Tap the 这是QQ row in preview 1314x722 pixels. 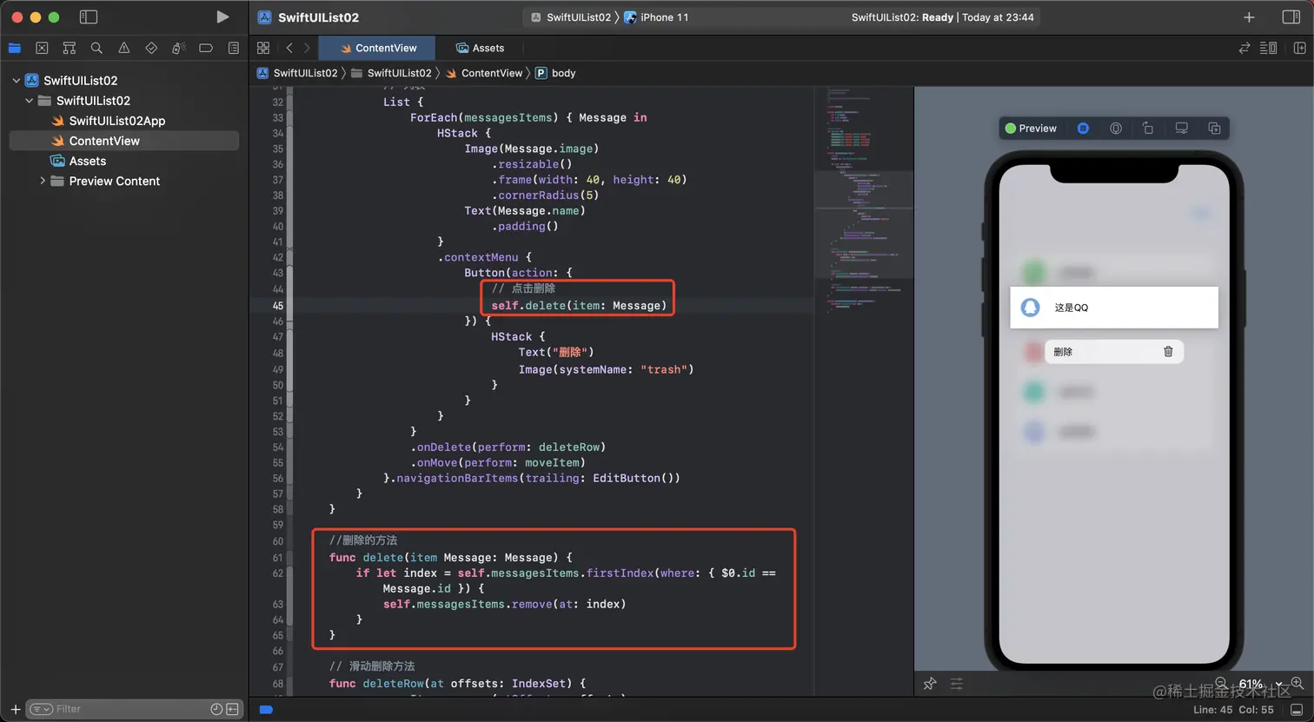(x=1114, y=308)
